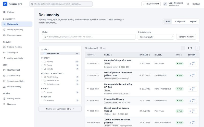Click the Platí status of S-2026-002
This screenshot has height=127, width=204.
click(x=180, y=101)
